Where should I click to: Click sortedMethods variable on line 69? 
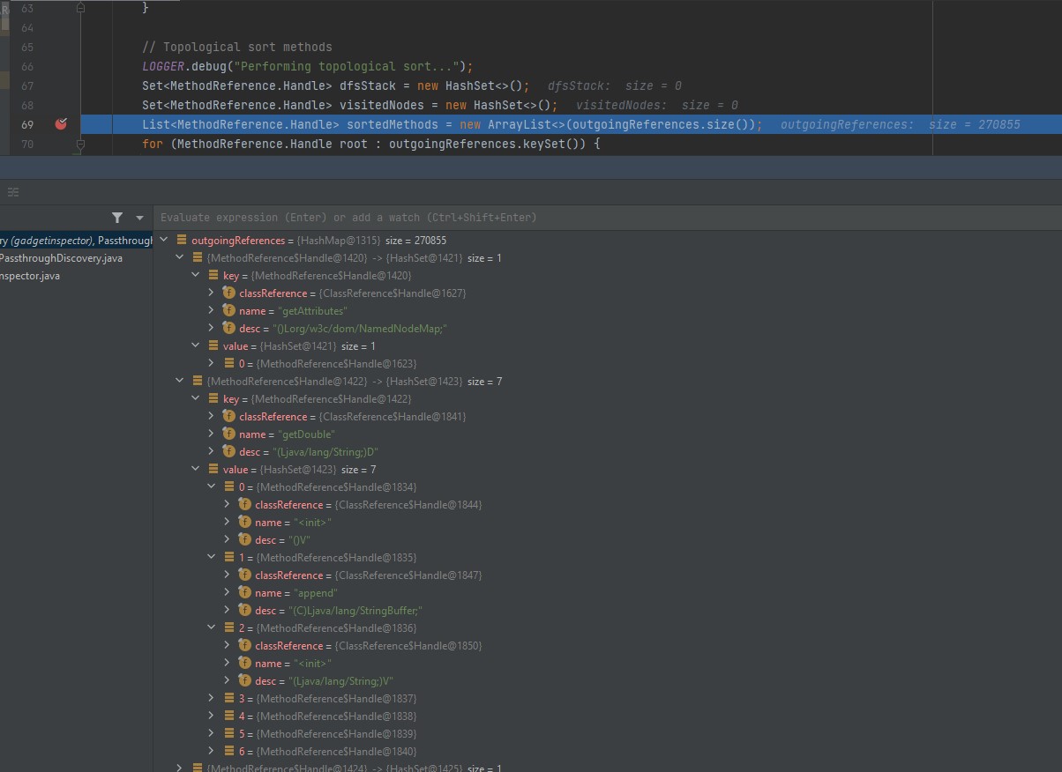point(394,124)
